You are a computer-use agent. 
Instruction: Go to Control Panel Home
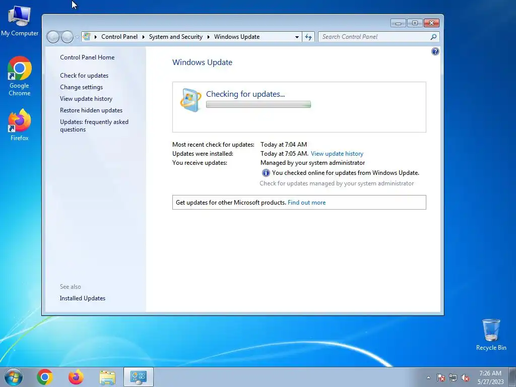tap(87, 57)
